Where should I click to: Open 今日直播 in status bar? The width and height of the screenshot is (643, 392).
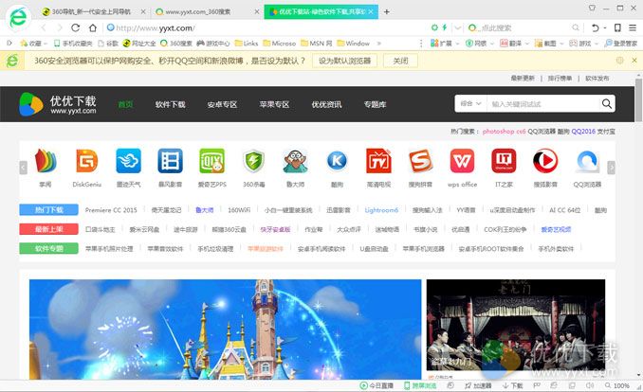[x=377, y=385]
